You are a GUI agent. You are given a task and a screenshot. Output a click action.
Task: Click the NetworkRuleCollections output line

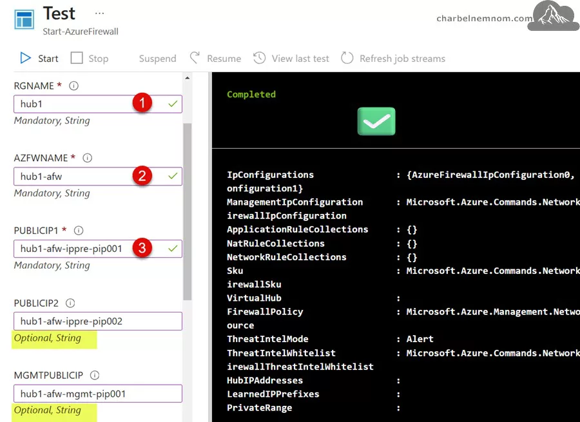point(322,258)
